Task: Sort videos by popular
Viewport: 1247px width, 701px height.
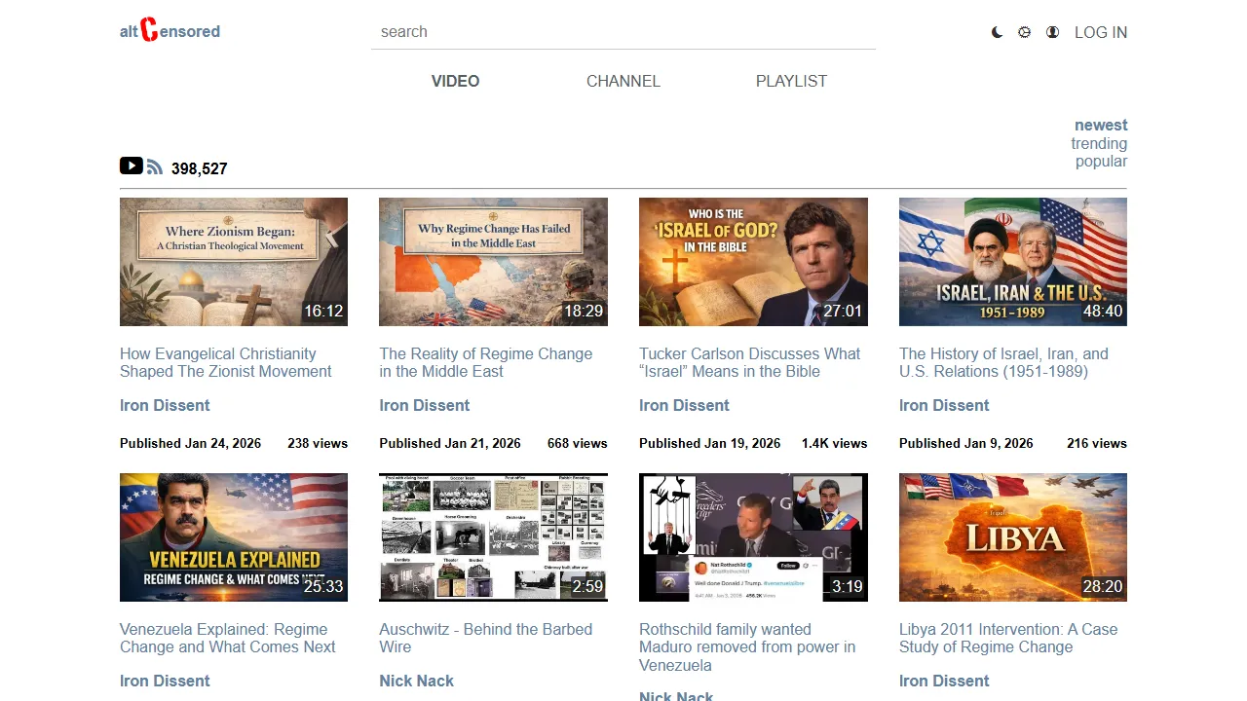Action: pos(1101,161)
